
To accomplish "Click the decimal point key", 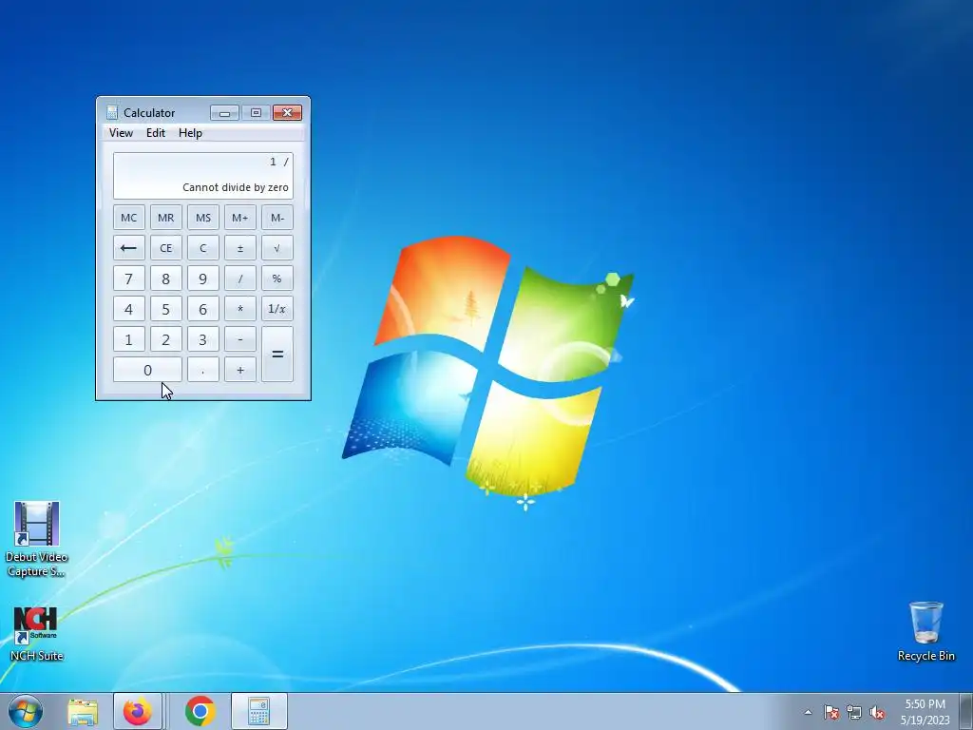I will pos(203,370).
